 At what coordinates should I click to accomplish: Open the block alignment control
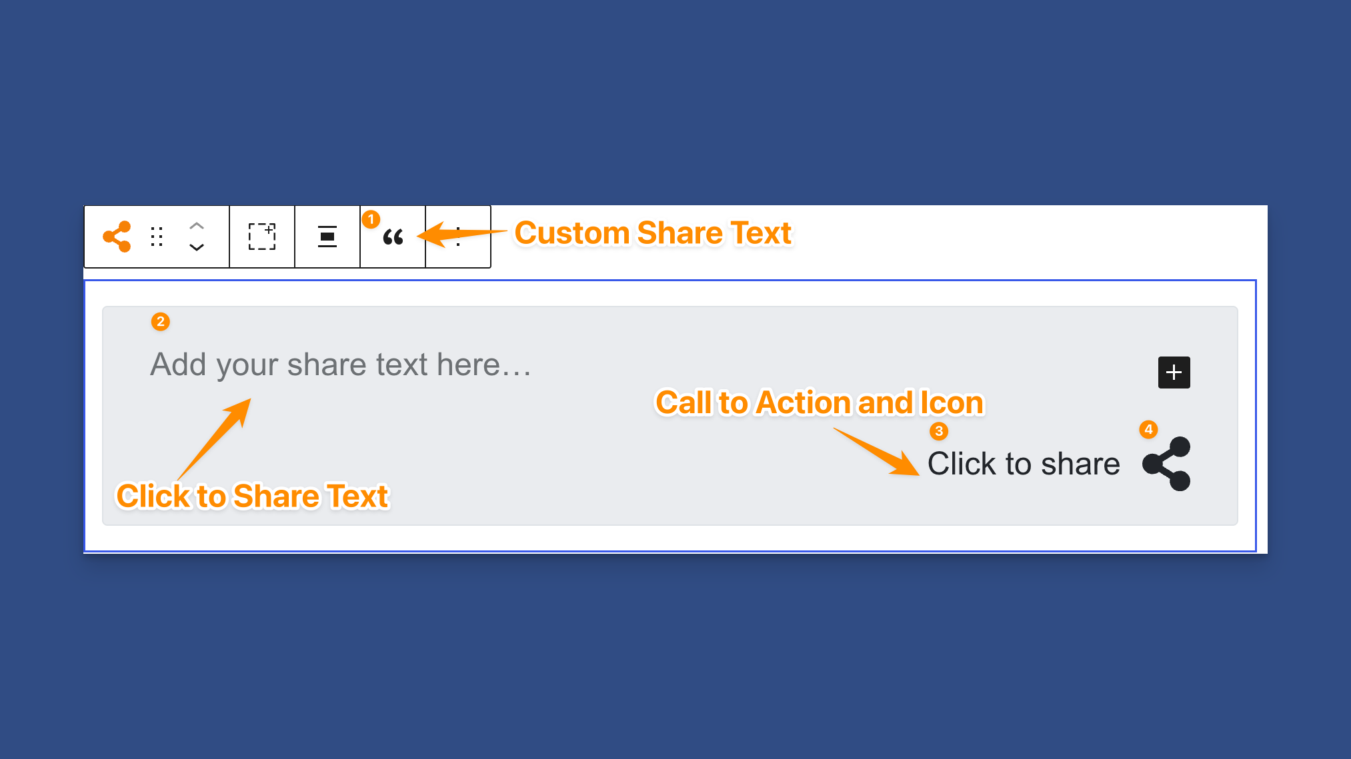point(327,237)
